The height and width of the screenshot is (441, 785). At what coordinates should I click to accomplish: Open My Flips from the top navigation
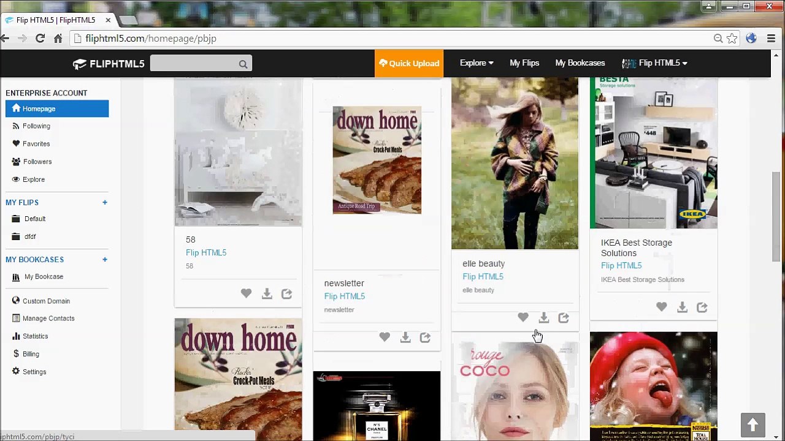click(x=524, y=63)
